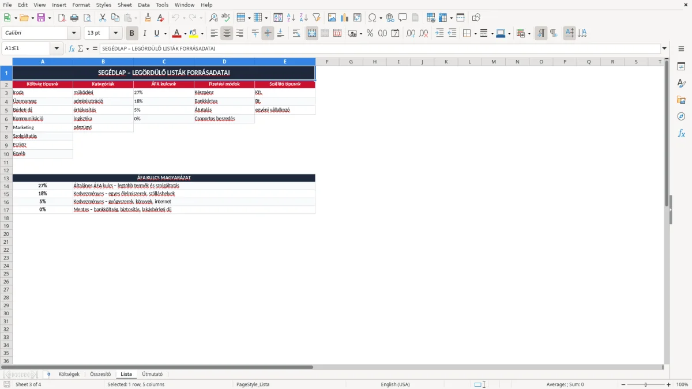Toggle Merge and Center Cells
This screenshot has width=692, height=389.
312,33
